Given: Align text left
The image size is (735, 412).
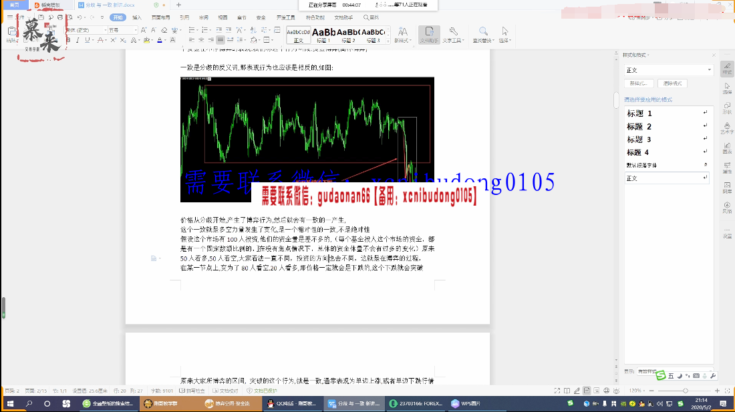Looking at the screenshot, I should (x=191, y=40).
